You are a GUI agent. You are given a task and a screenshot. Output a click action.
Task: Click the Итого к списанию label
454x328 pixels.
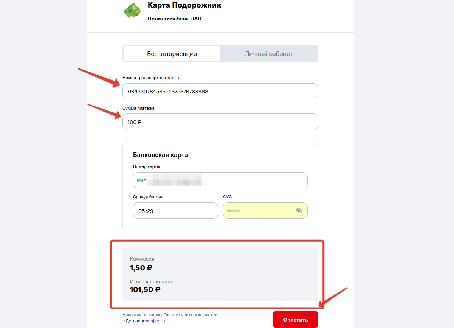click(x=152, y=281)
